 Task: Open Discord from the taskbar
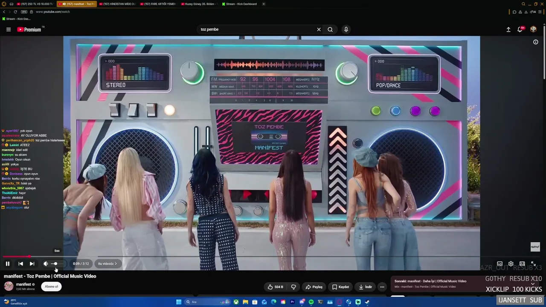302,302
